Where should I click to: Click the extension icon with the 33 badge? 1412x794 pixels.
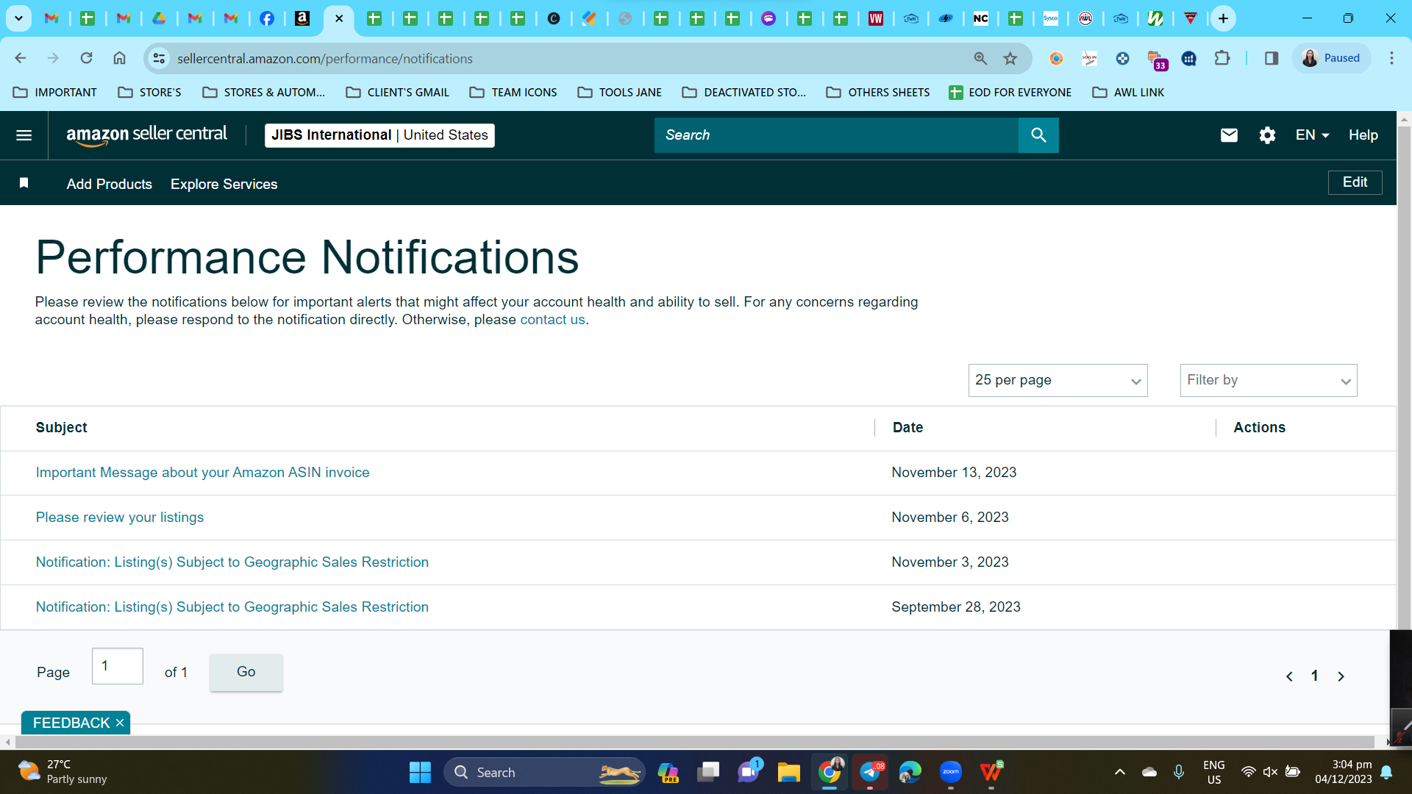pos(1156,60)
